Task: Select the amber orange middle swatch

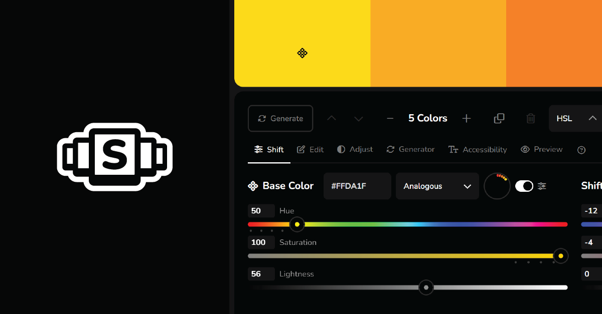Action: point(438,43)
